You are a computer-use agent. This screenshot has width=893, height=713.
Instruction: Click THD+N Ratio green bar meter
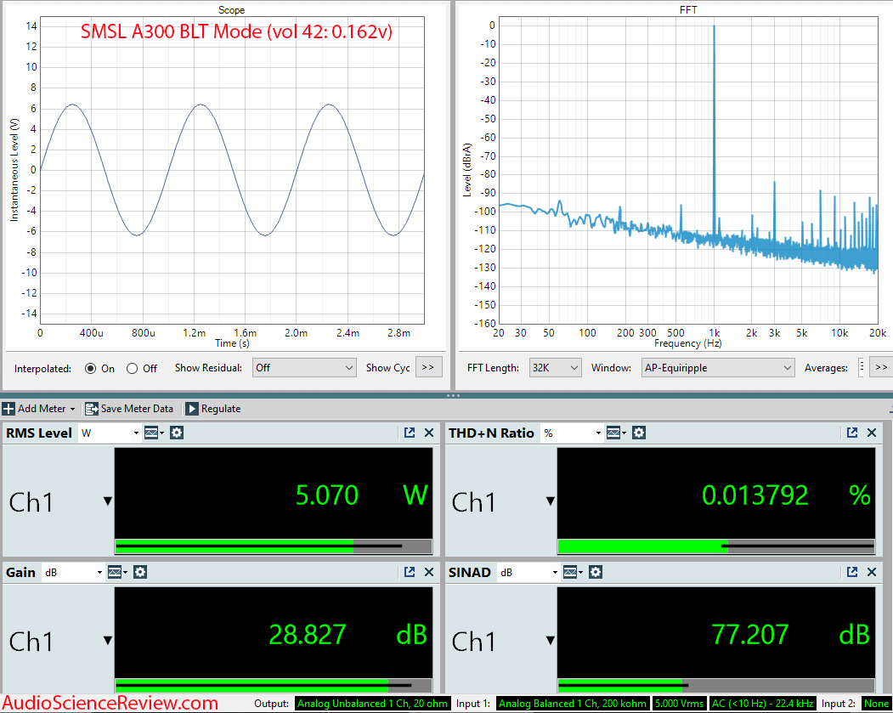[716, 546]
